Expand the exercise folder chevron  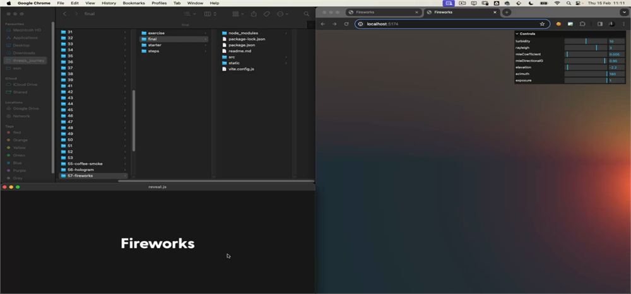pyautogui.click(x=206, y=33)
